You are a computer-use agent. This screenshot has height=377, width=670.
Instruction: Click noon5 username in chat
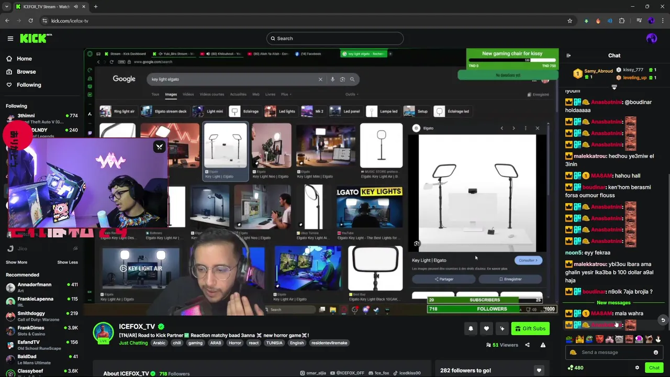[573, 253]
